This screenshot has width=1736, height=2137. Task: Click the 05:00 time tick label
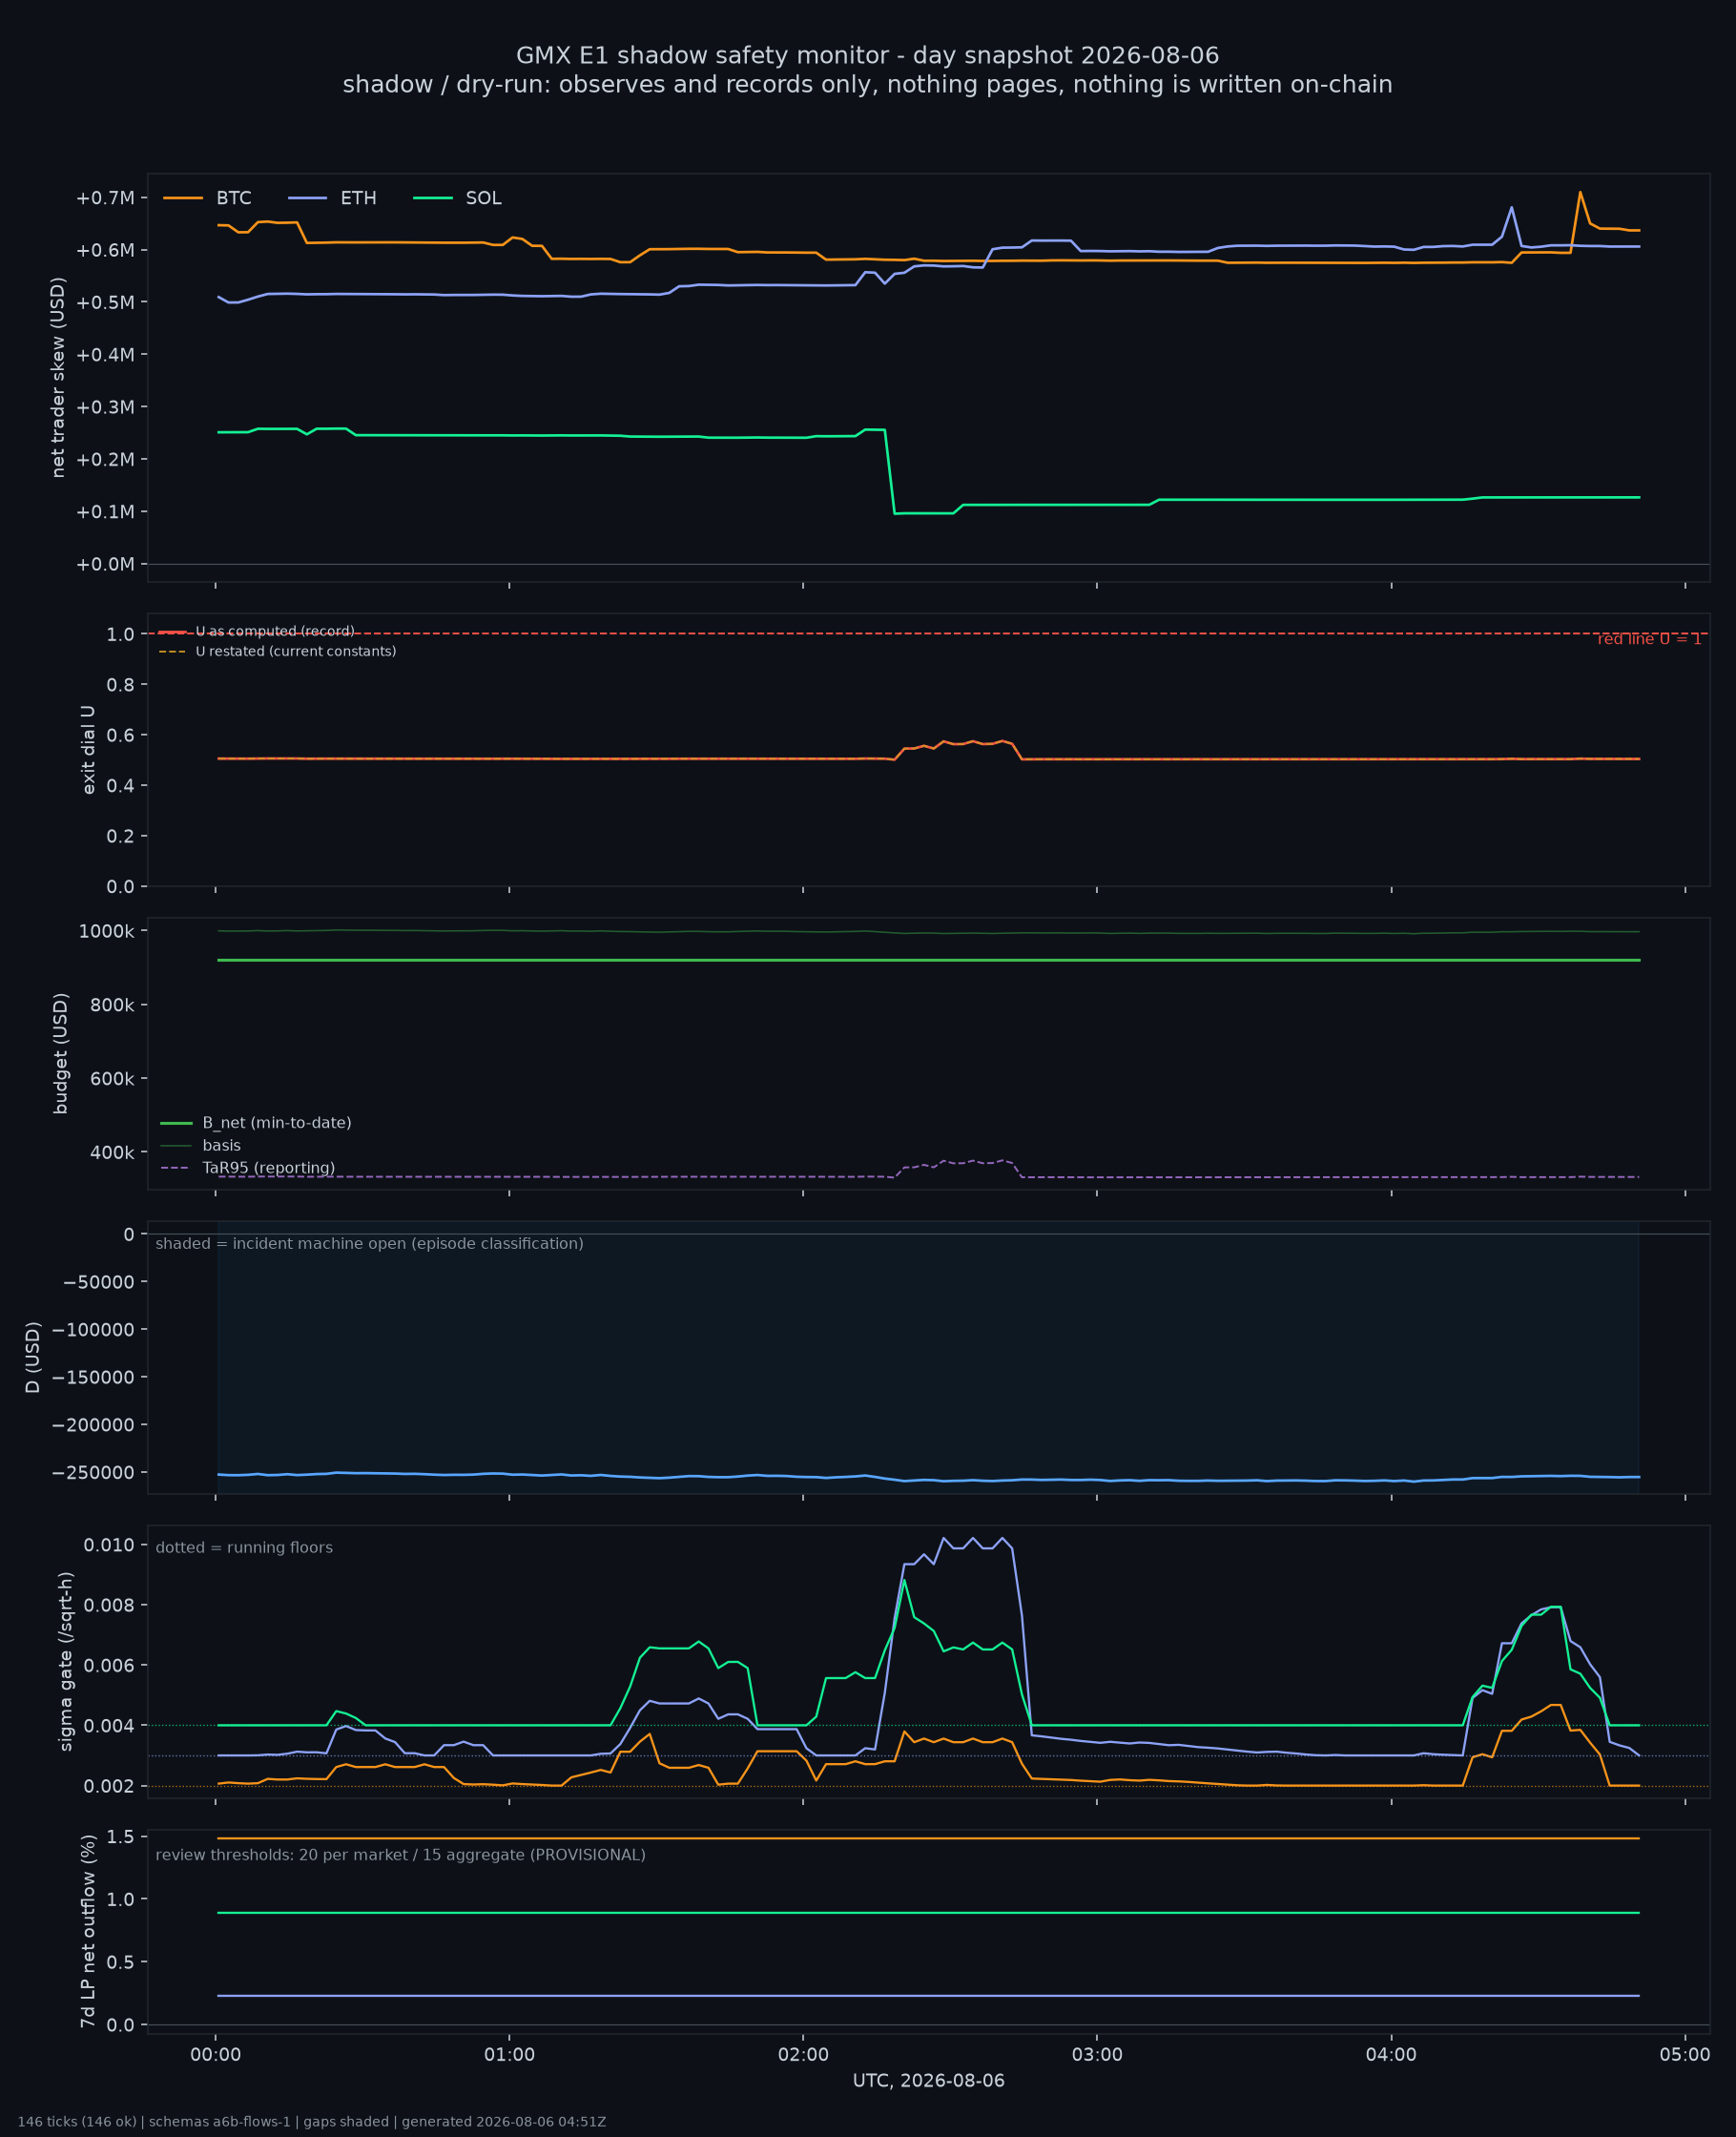[1685, 2055]
